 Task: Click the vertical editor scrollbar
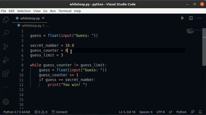pyautogui.click(x=204, y=47)
